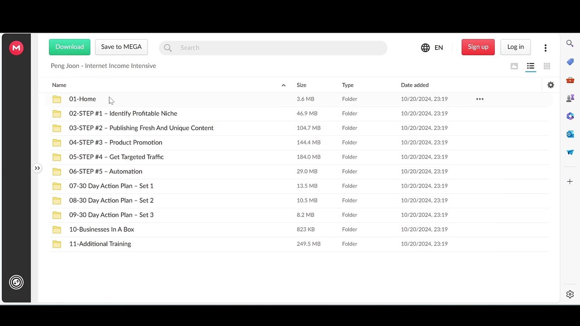Open the Outlook sidebar icon
This screenshot has height=326, width=580.
click(x=570, y=134)
